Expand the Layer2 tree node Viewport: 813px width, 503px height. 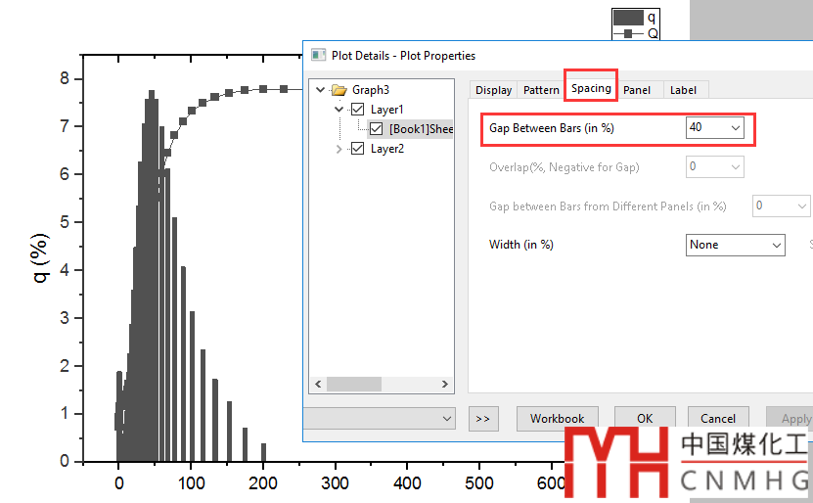(339, 149)
